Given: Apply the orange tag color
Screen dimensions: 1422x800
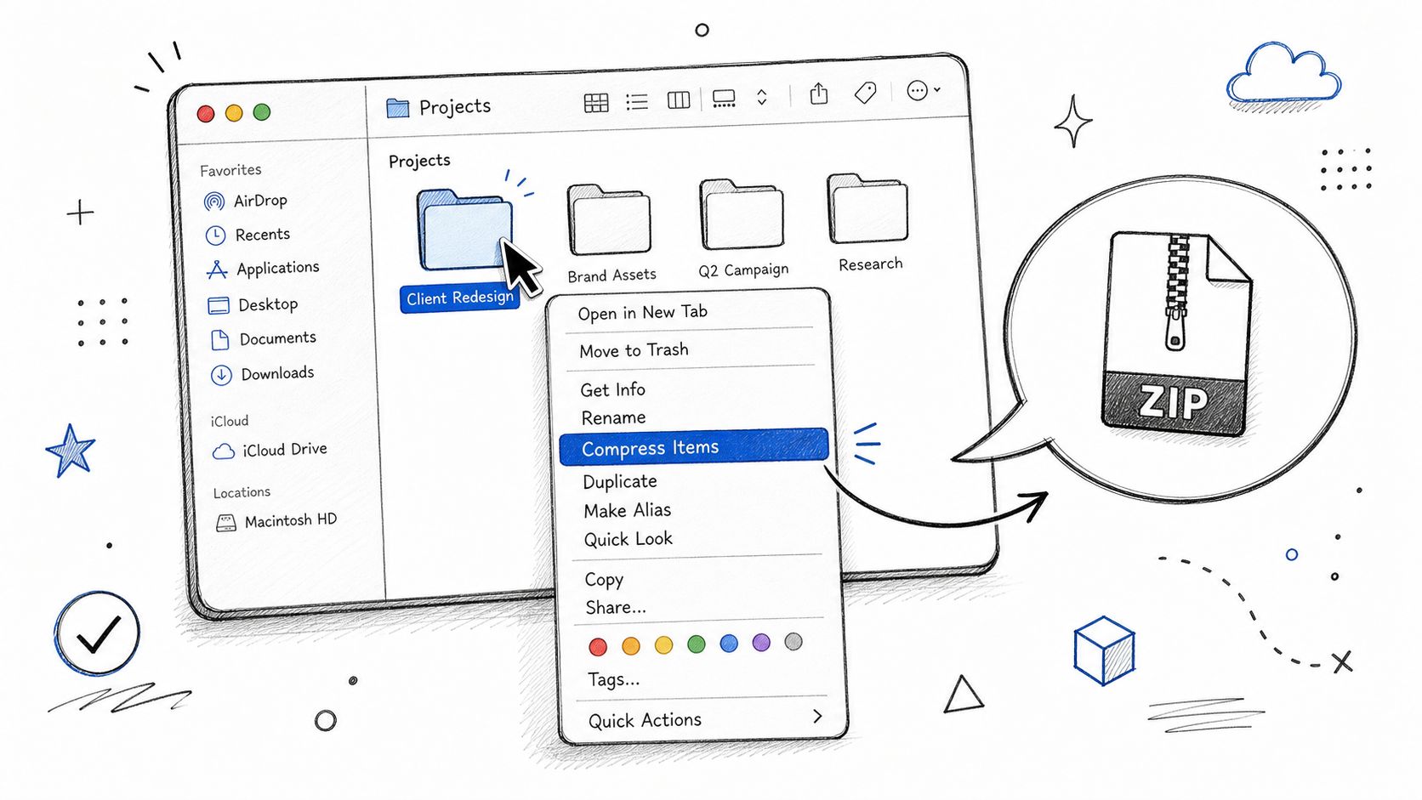Looking at the screenshot, I should pyautogui.click(x=631, y=646).
